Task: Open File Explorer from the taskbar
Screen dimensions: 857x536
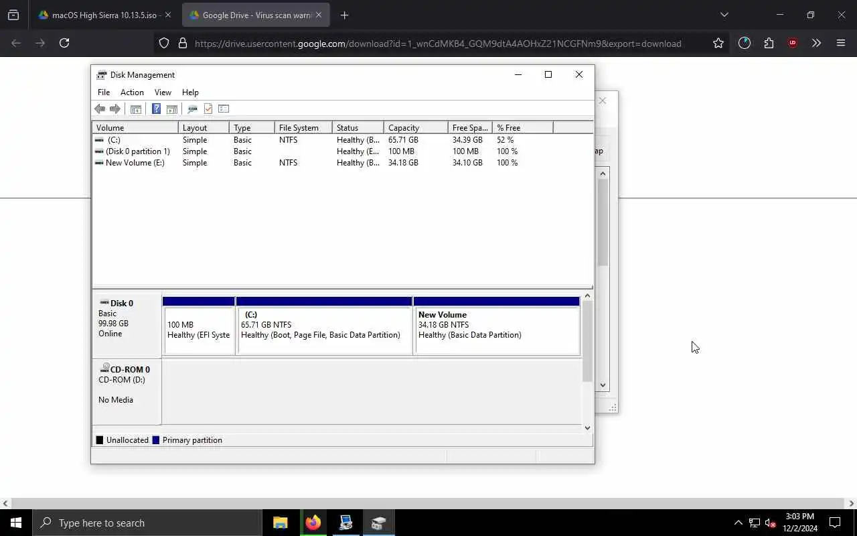Action: point(281,523)
